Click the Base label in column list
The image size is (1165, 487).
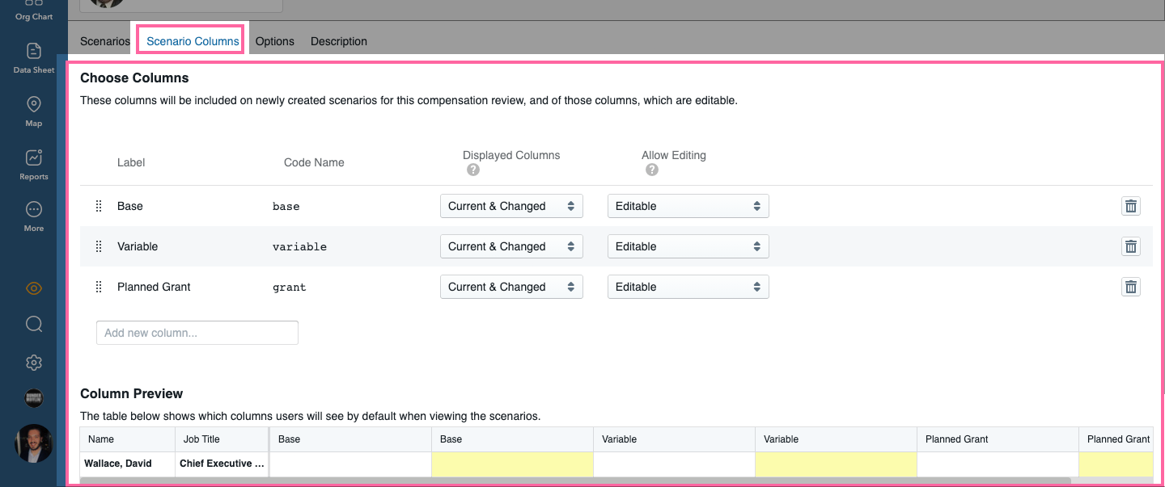tap(130, 206)
